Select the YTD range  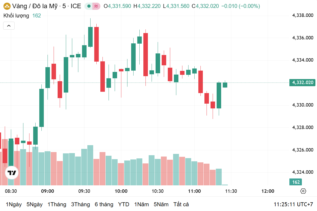pos(123,204)
